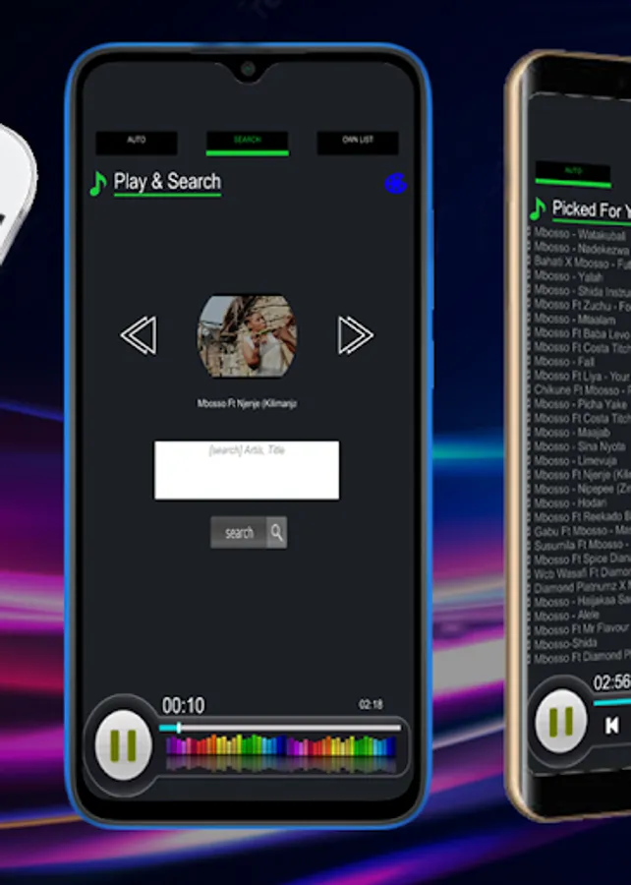Play Mbosso - Alele from list
The image size is (631, 885).
click(x=566, y=616)
